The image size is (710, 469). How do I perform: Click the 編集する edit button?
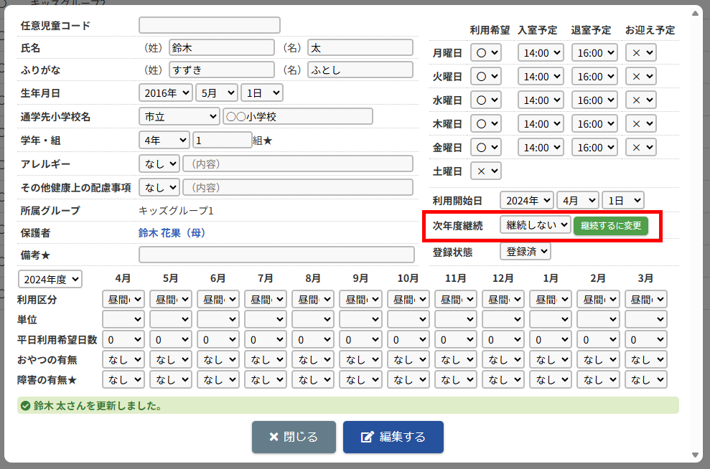pos(393,437)
